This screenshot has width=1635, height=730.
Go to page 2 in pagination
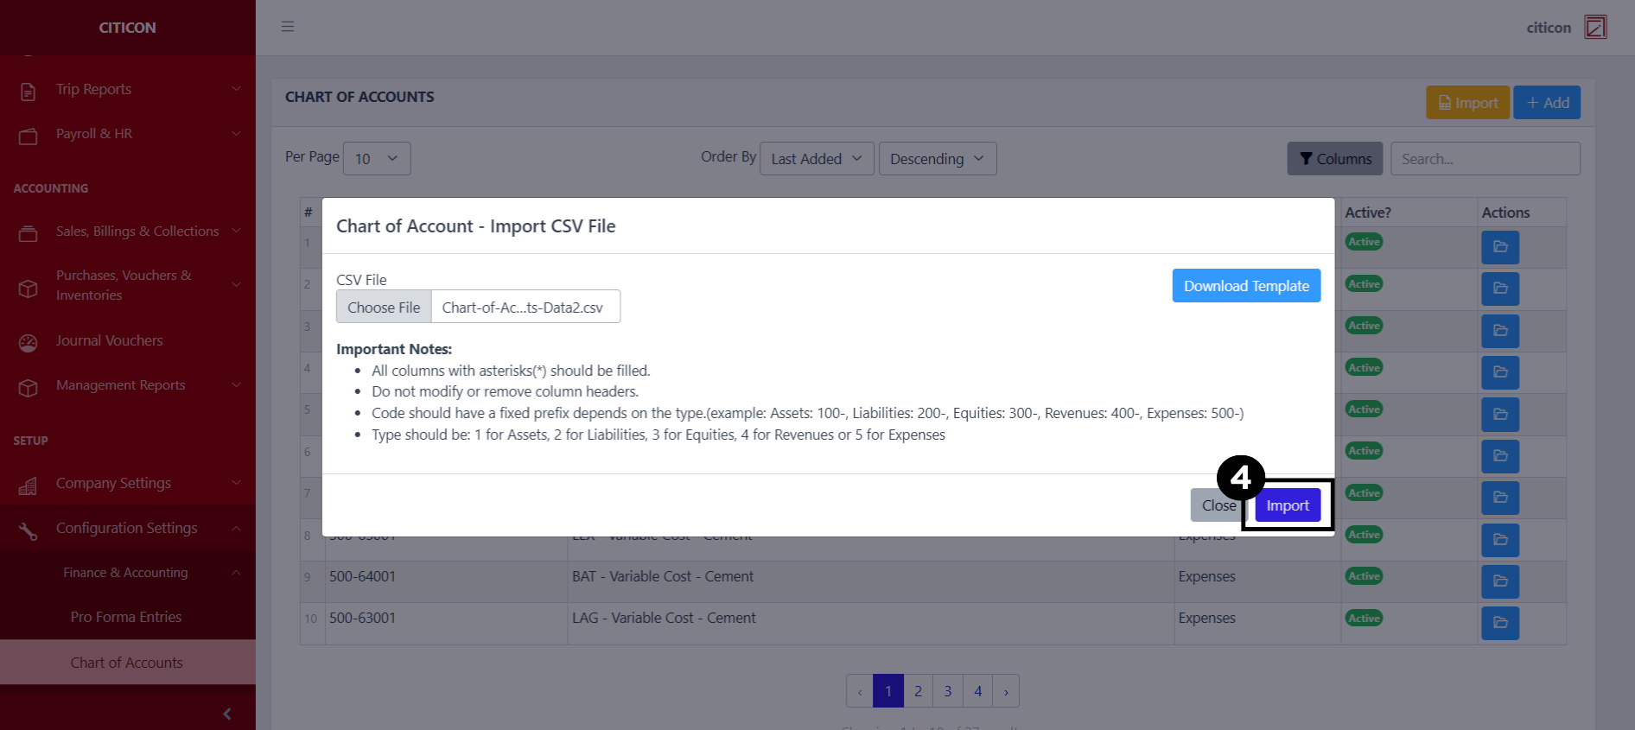point(918,691)
